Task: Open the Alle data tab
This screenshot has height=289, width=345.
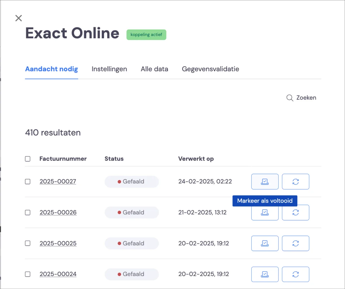Action: click(154, 69)
